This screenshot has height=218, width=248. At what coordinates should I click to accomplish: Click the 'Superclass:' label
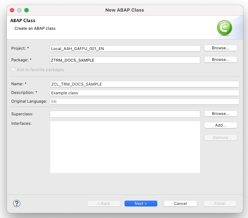pos(22,114)
